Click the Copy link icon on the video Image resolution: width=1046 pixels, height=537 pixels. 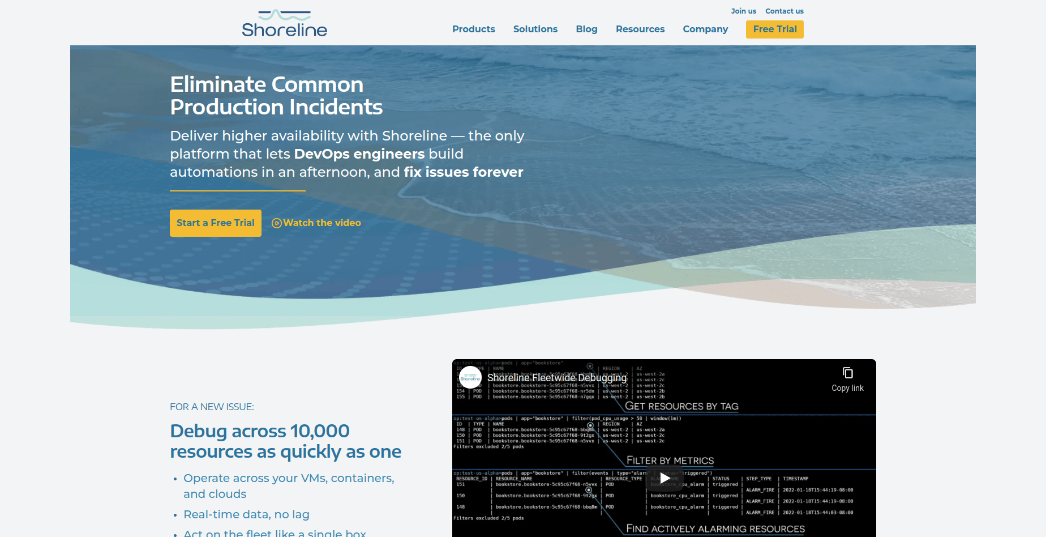tap(847, 379)
